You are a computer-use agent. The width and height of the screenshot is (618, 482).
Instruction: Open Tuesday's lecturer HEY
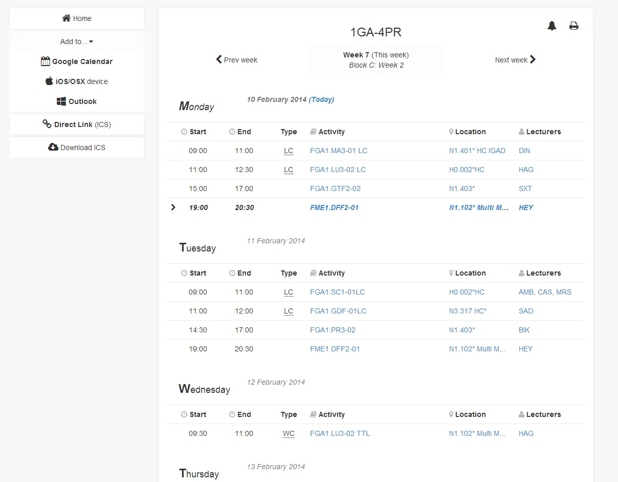click(525, 349)
